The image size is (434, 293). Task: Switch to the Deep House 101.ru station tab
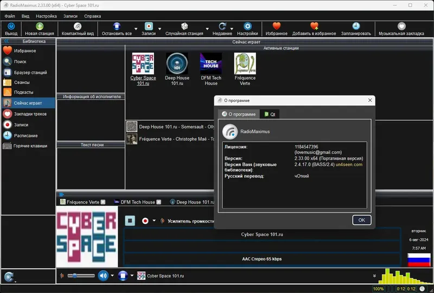192,202
